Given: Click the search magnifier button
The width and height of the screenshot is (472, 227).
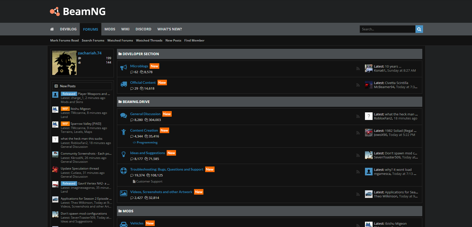Looking at the screenshot, I should pyautogui.click(x=419, y=29).
